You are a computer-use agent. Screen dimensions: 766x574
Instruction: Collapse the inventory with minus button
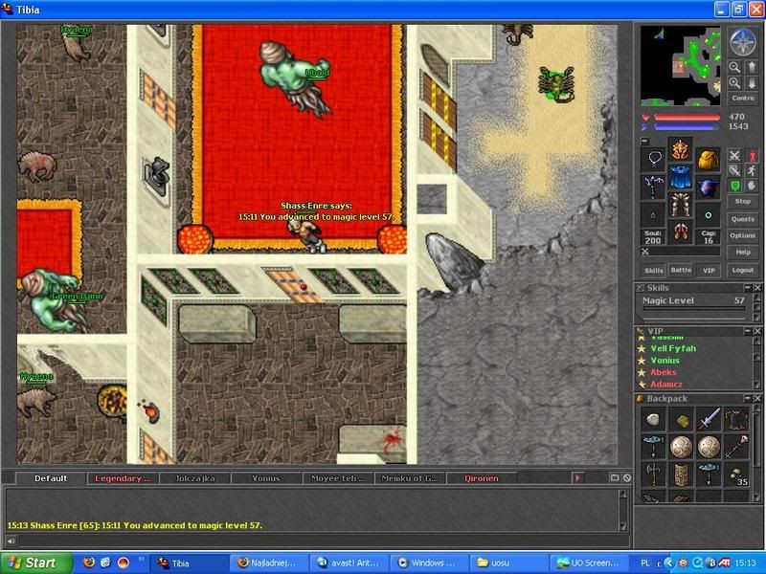(644, 142)
